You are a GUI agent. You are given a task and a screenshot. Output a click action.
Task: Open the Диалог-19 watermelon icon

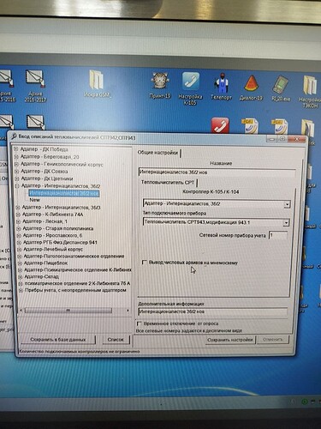tap(251, 88)
